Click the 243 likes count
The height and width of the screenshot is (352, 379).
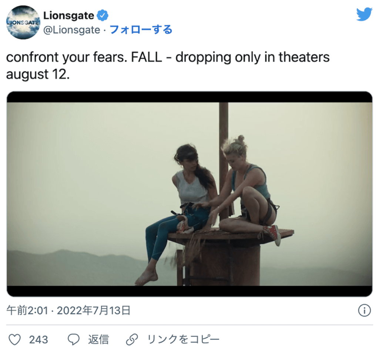(38, 339)
